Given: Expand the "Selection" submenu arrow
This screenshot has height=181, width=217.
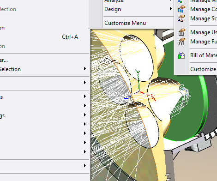Looking at the screenshot, I should (x=85, y=69).
